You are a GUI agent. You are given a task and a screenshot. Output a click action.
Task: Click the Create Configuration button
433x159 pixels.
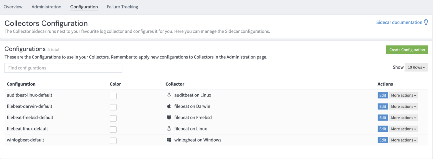pos(407,50)
